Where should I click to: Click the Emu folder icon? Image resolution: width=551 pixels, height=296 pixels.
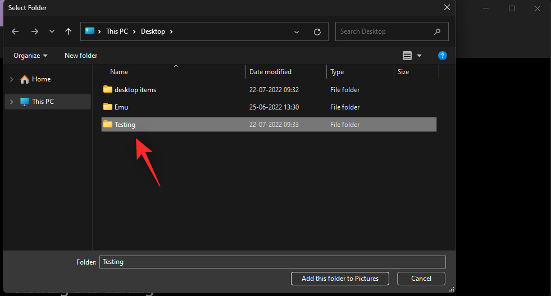pos(108,107)
